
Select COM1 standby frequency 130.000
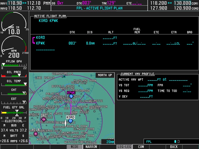tap(182, 3)
